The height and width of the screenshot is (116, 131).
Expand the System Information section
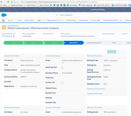pyautogui.click(x=95, y=94)
